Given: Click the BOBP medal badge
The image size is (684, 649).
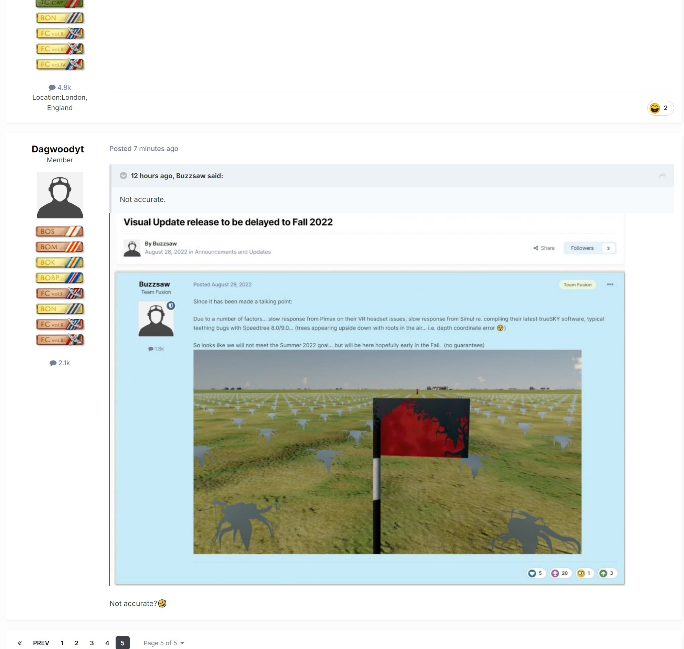Looking at the screenshot, I should tap(60, 278).
